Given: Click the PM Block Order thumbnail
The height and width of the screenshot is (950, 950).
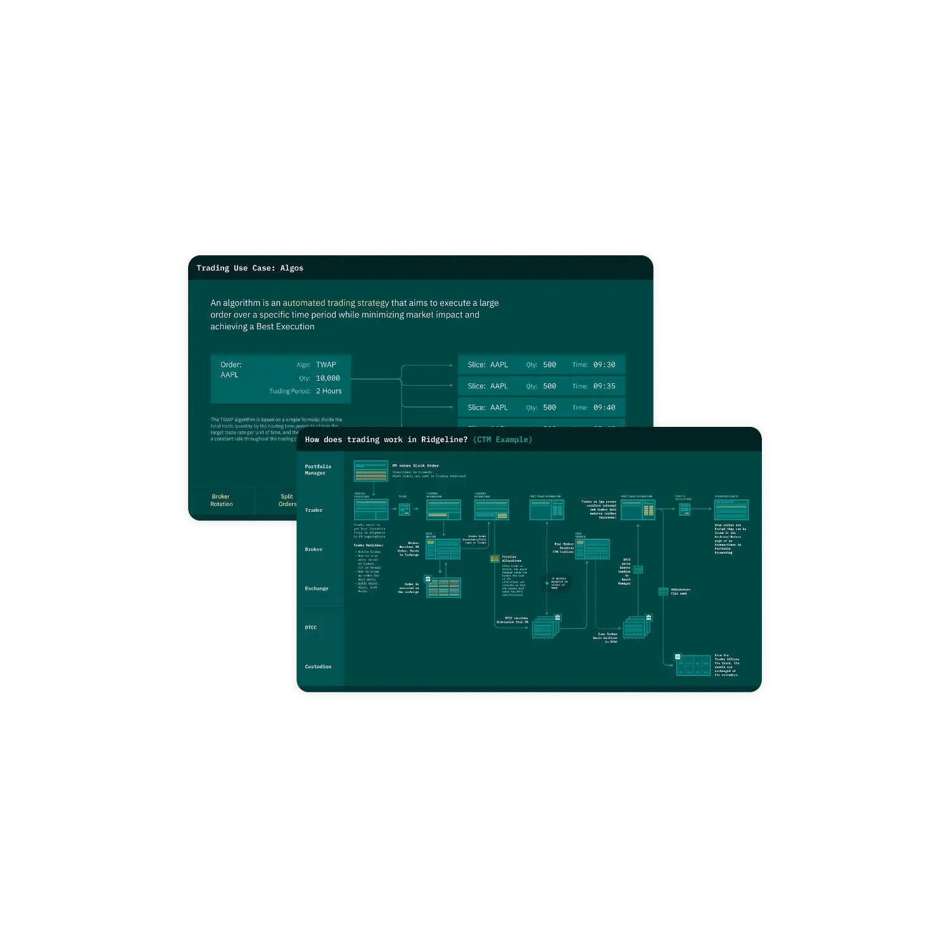Looking at the screenshot, I should [x=370, y=471].
